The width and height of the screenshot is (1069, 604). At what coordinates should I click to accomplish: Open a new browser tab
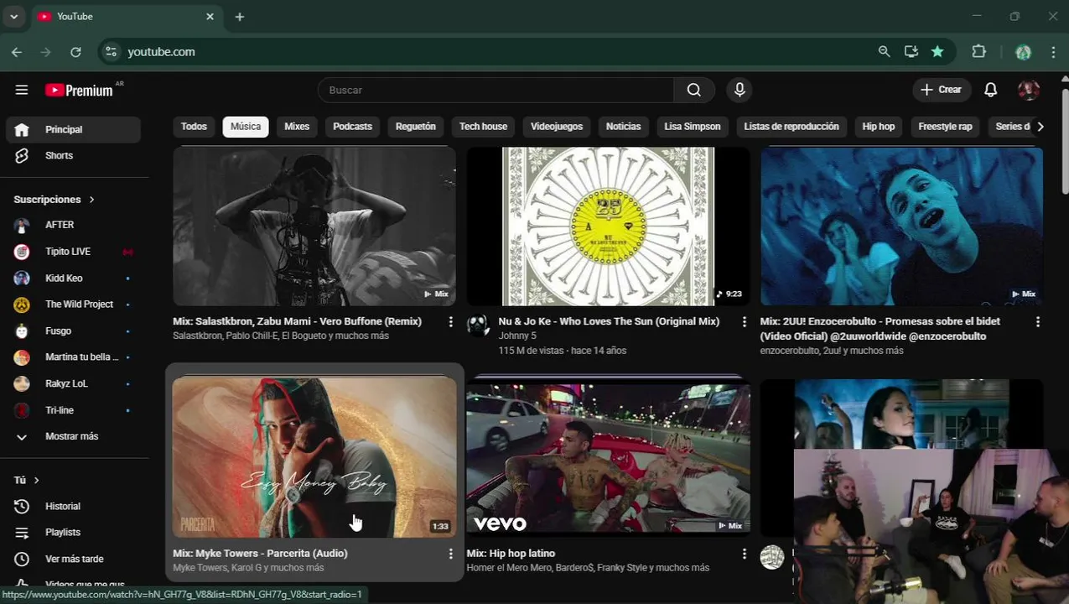[240, 17]
